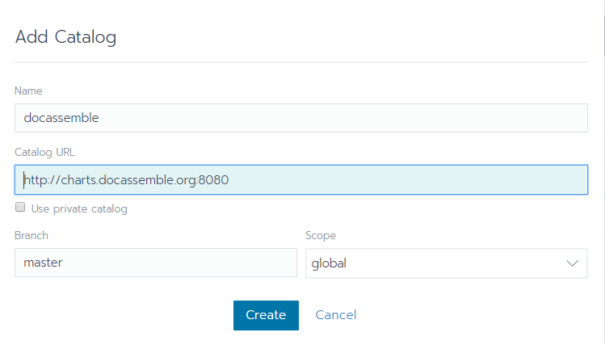The image size is (605, 345).
Task: Click the "docassemble" text in Name
Action: tap(61, 118)
